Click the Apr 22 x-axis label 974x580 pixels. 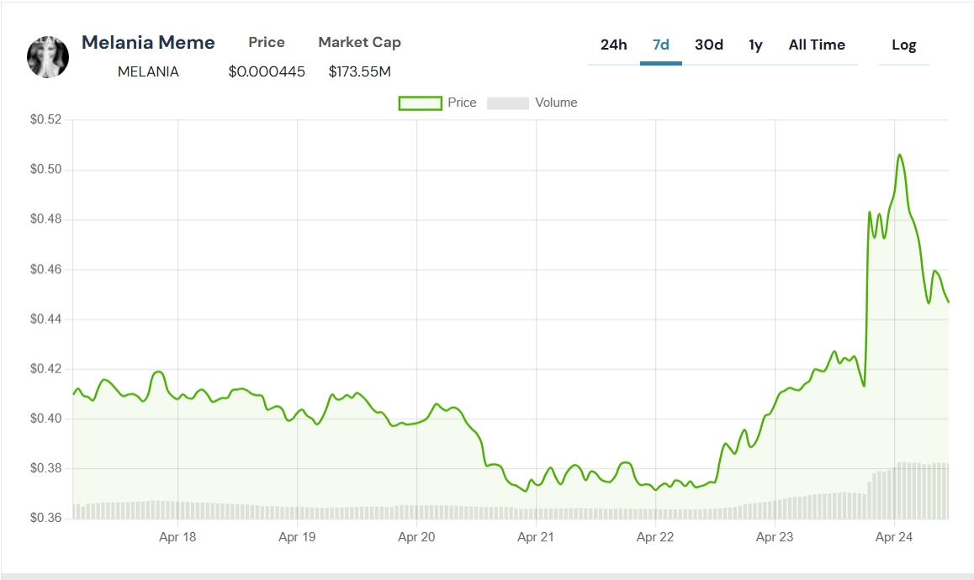coord(655,537)
